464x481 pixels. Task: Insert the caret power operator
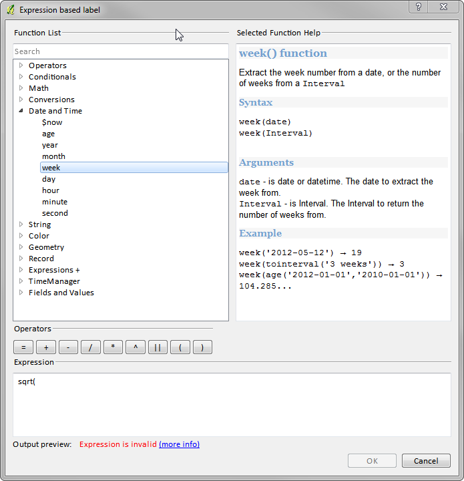pos(135,347)
